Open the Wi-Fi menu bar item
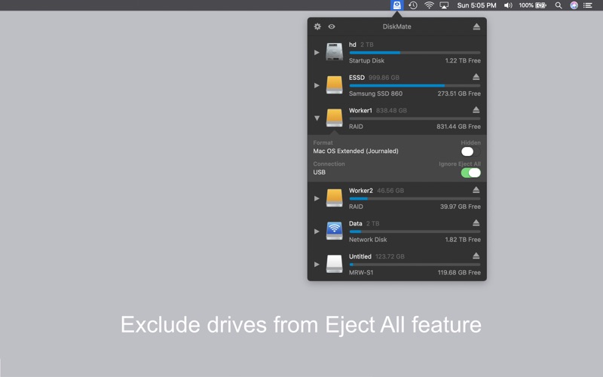Image resolution: width=603 pixels, height=377 pixels. click(429, 5)
